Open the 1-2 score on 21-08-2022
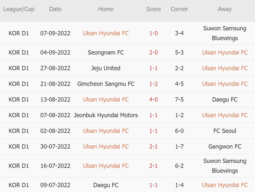 point(153,84)
